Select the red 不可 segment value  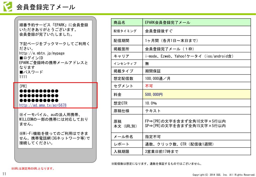point(149,86)
